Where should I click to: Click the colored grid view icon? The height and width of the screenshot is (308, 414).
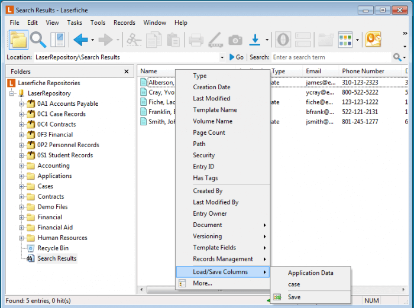(345, 40)
